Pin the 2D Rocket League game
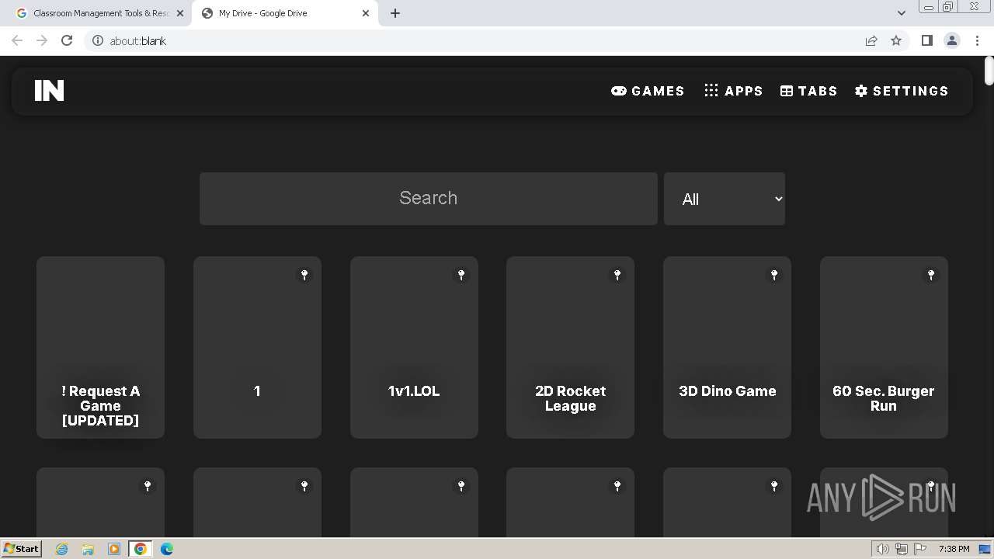Viewport: 994px width, 559px height. (x=617, y=275)
